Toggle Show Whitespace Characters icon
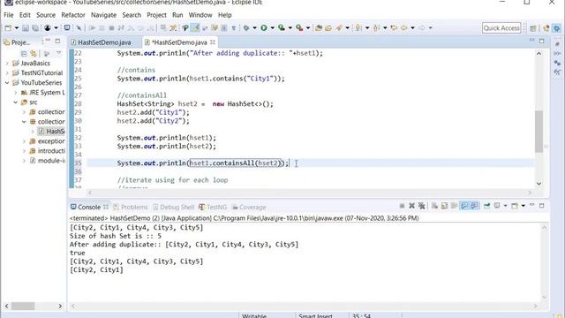This screenshot has width=565, height=318. pyautogui.click(x=234, y=27)
